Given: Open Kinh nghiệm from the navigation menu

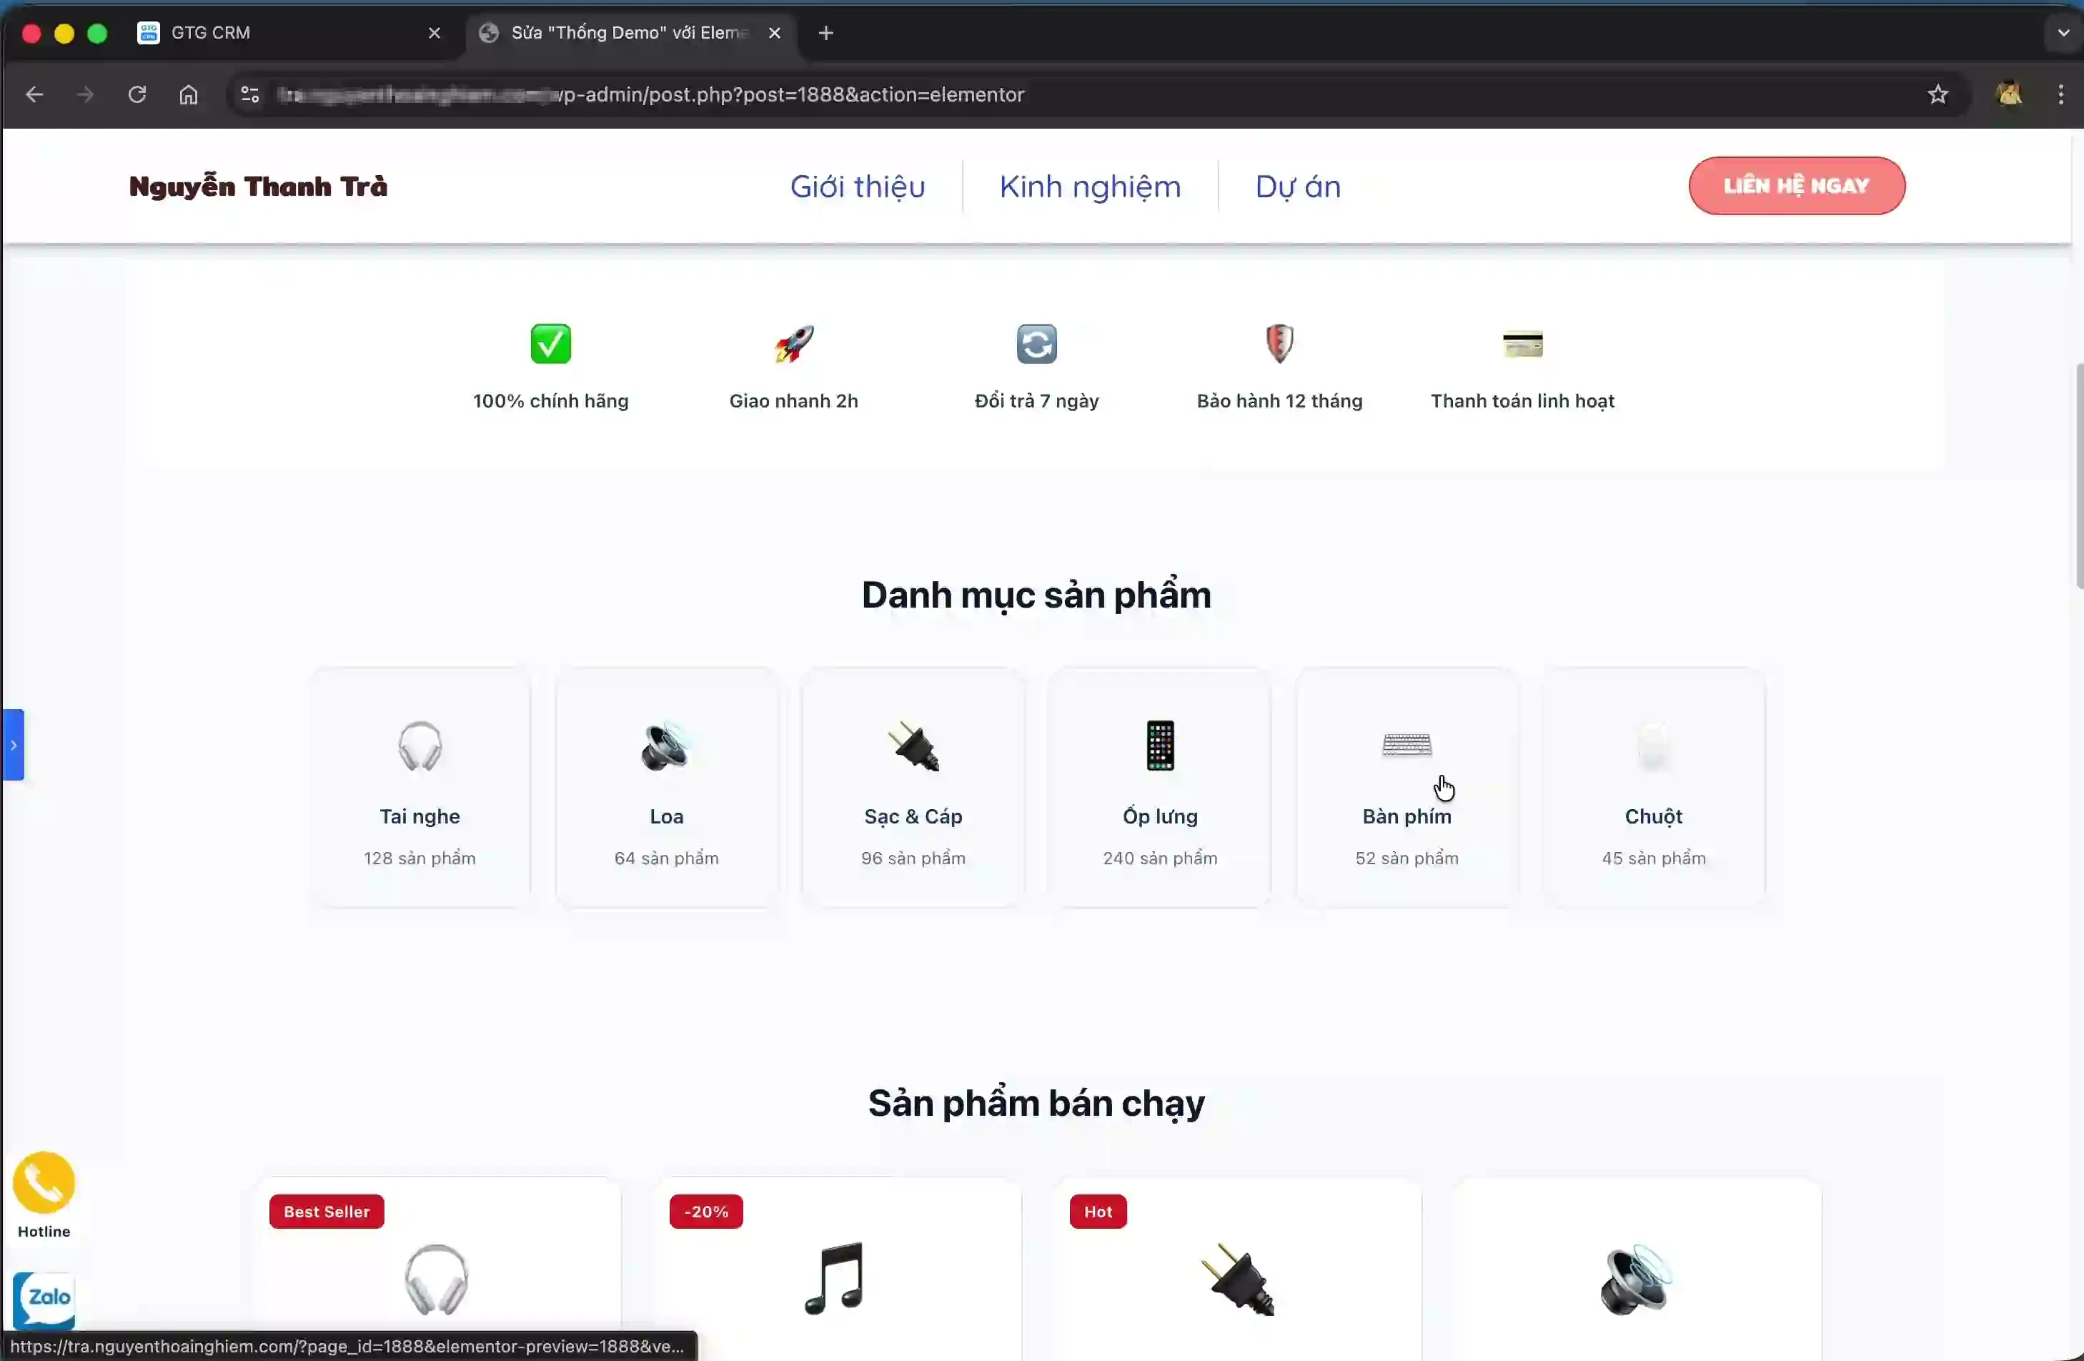Looking at the screenshot, I should tap(1089, 186).
